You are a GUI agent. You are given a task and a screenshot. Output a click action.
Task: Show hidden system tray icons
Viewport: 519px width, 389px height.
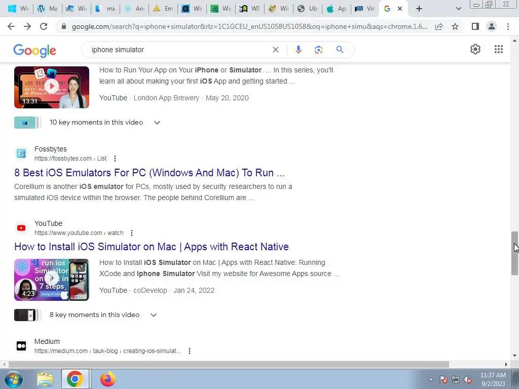(431, 379)
